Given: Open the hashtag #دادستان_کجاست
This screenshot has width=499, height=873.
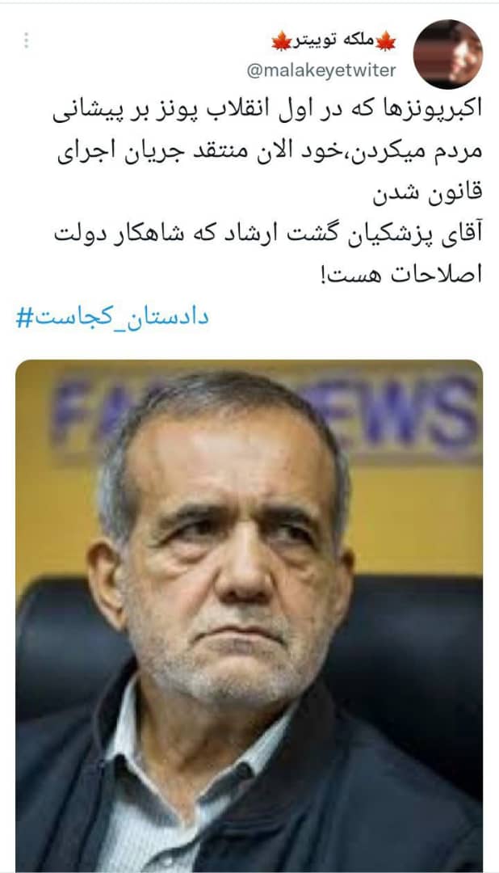Looking at the screenshot, I should [x=112, y=318].
